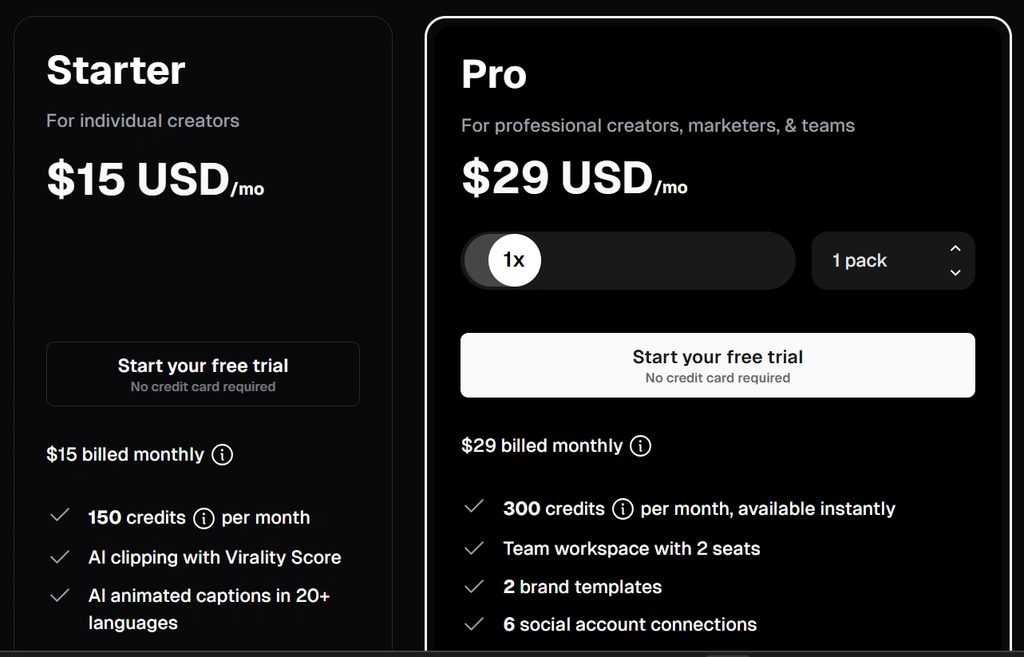Screen dimensions: 1024x657
Task: Click checkmark beside "AI clipping with Virality Score"
Action: click(x=60, y=557)
